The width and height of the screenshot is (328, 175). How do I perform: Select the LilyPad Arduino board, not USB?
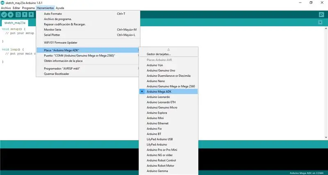[169, 145]
